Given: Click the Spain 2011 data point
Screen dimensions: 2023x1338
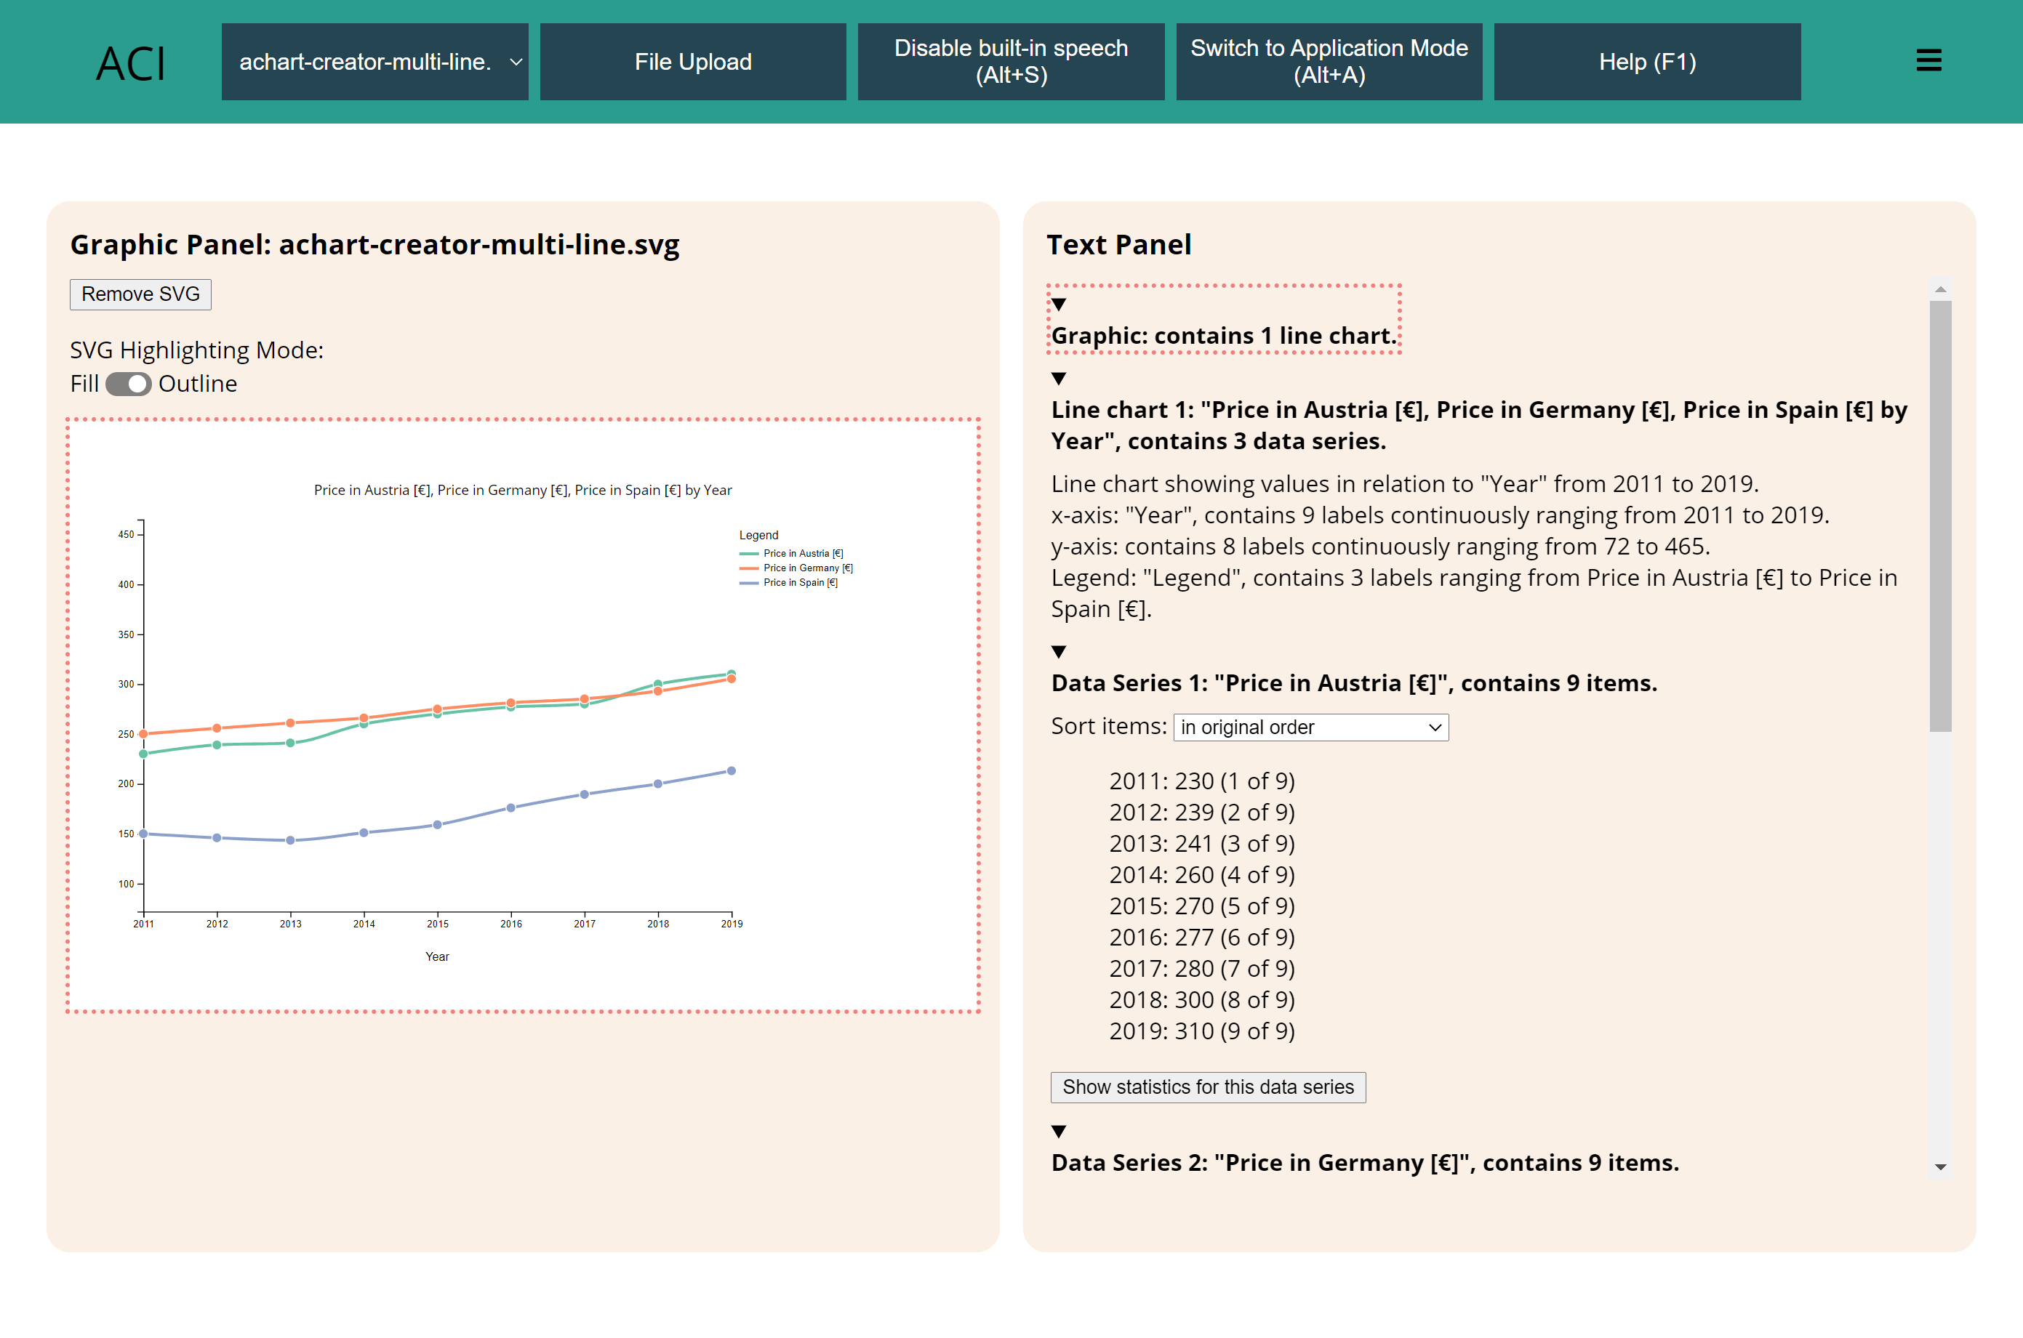Looking at the screenshot, I should [x=143, y=834].
